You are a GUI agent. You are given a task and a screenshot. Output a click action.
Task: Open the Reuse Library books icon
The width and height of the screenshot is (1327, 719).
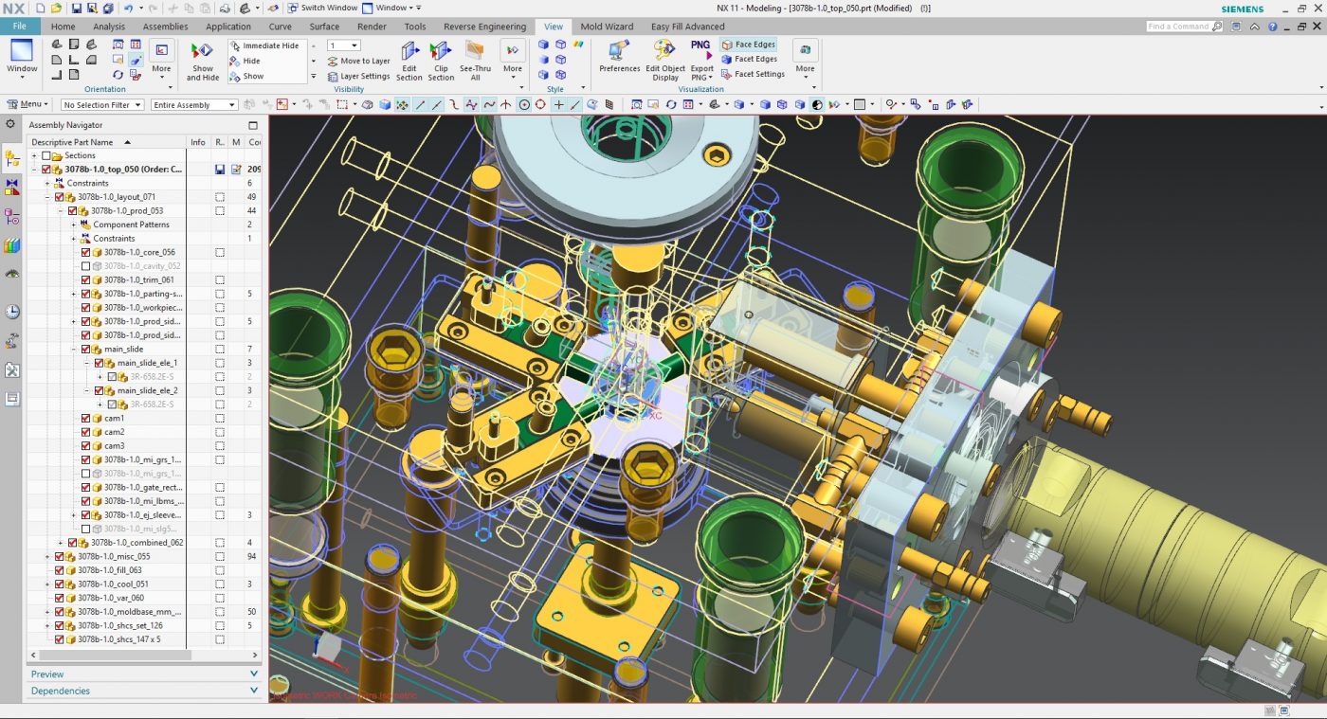[x=11, y=246]
